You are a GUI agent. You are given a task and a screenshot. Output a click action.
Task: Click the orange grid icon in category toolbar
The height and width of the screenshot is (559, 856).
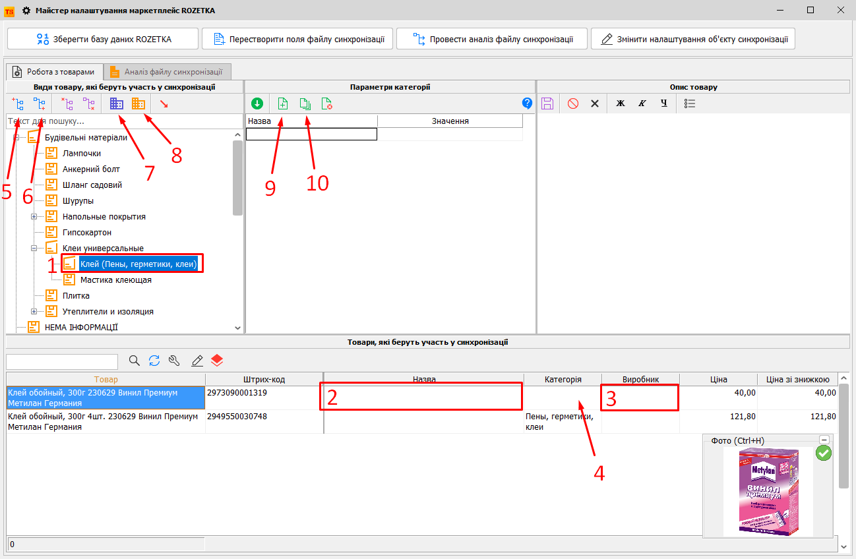138,103
